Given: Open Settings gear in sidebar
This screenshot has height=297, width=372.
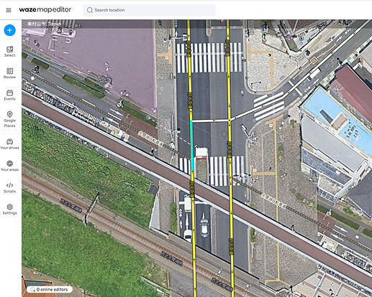Looking at the screenshot, I should [9, 209].
